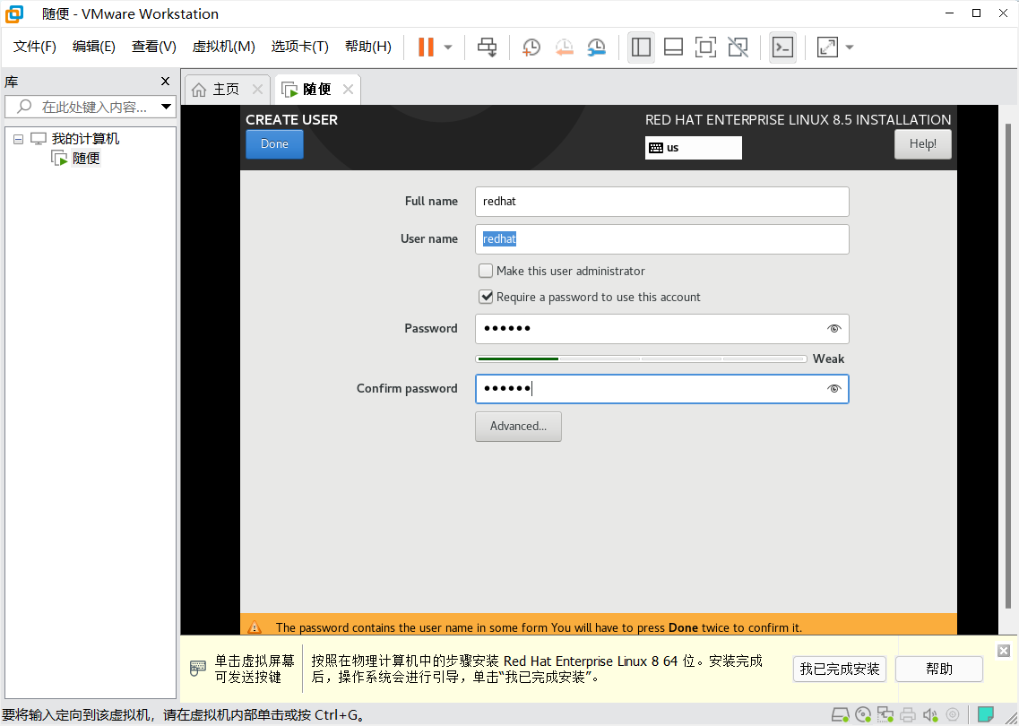This screenshot has height=726, width=1019.
Task: Reveal the Password field with the eye icon
Action: coord(833,329)
